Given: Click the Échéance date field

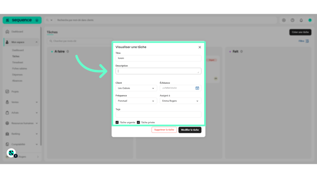Looking at the screenshot, I should (181, 88).
